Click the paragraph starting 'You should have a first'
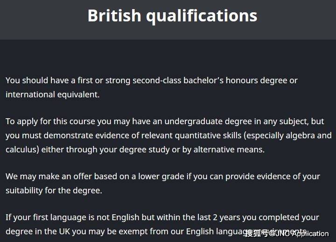The image size is (336, 242). click(152, 87)
